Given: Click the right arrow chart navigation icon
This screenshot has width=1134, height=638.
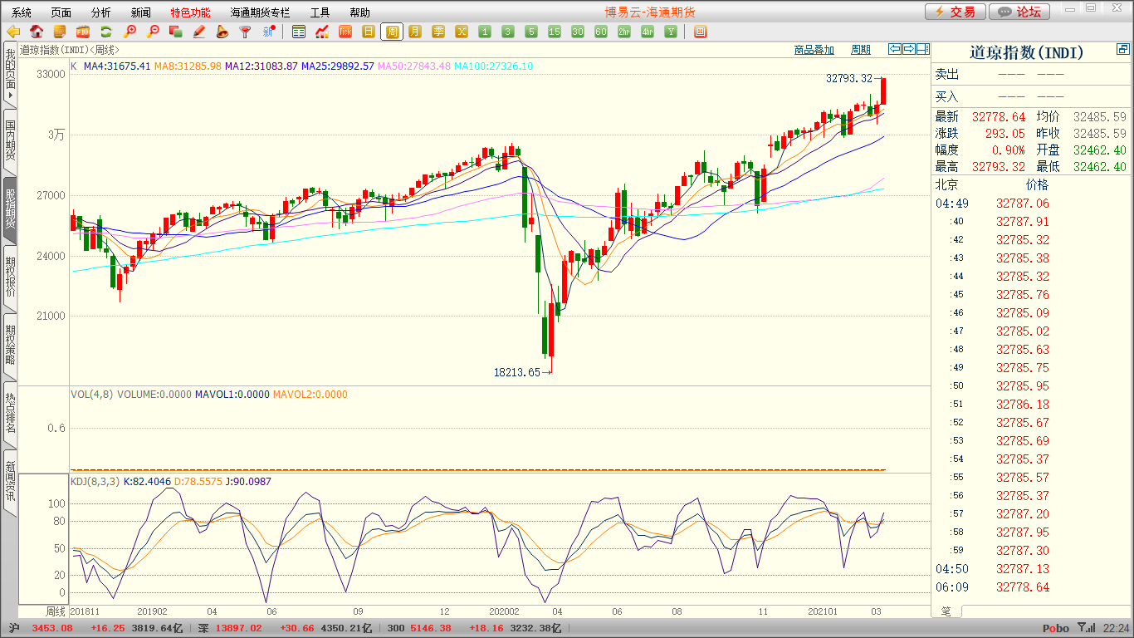Looking at the screenshot, I should (x=908, y=49).
